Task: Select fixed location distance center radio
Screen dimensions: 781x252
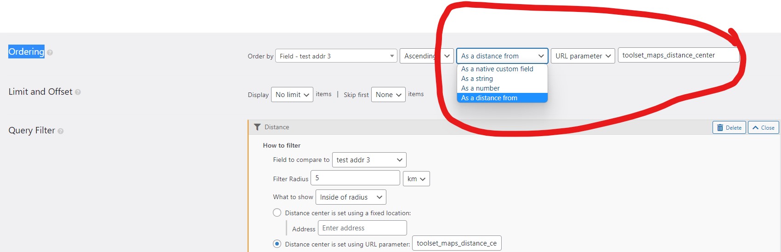Action: pos(277,212)
